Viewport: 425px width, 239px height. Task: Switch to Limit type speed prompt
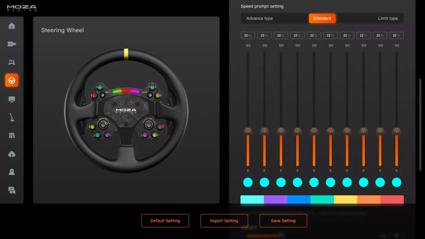point(388,18)
